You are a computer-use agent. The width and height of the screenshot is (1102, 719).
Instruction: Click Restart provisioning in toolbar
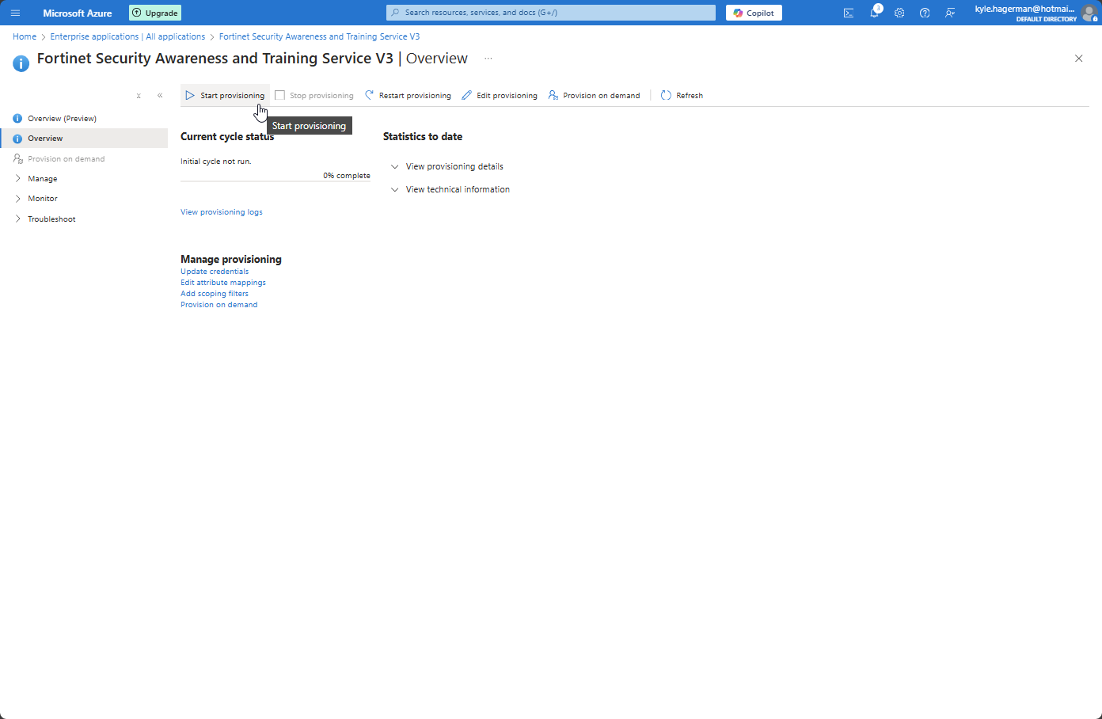coord(408,95)
